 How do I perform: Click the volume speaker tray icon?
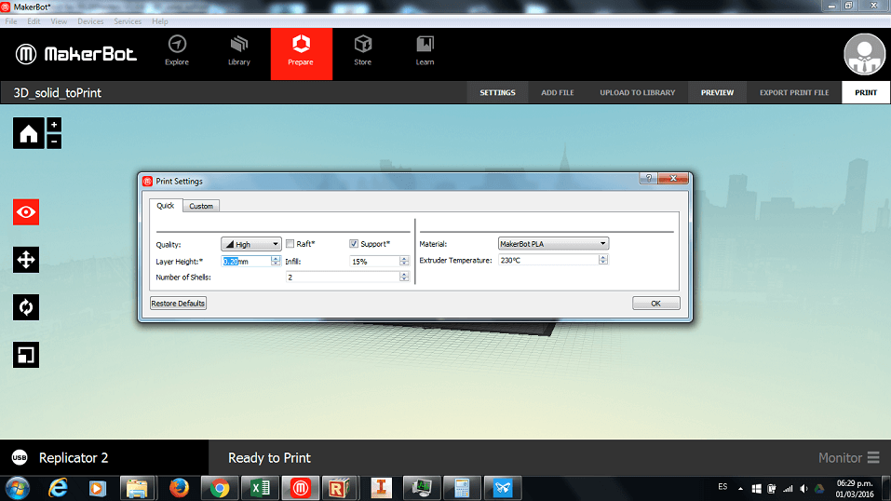click(x=803, y=489)
